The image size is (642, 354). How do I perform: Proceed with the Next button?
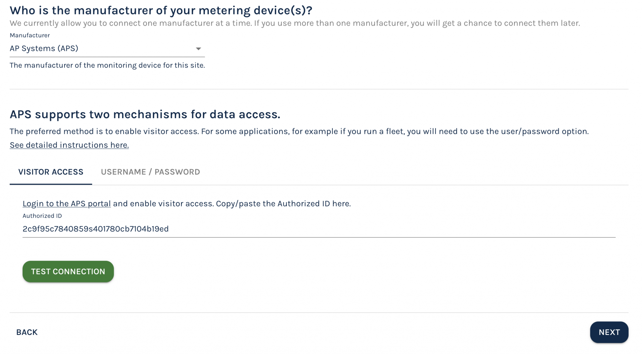609,332
